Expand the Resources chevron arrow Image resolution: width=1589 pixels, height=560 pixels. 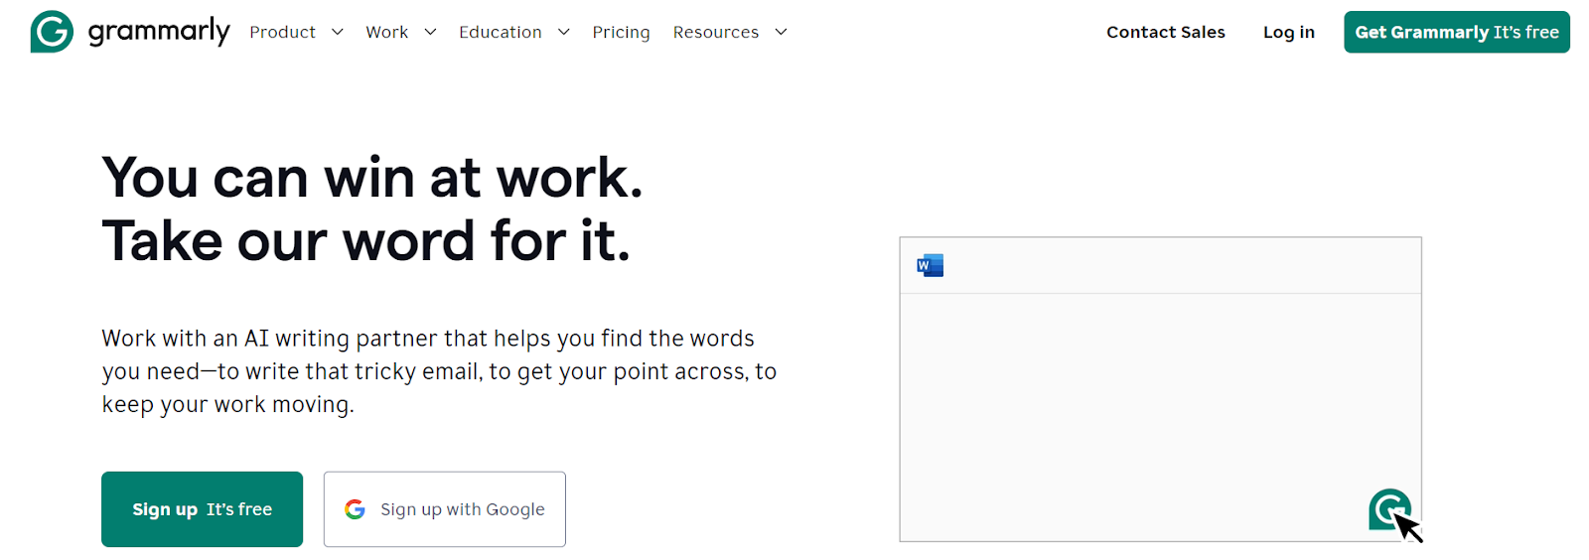[x=782, y=32]
